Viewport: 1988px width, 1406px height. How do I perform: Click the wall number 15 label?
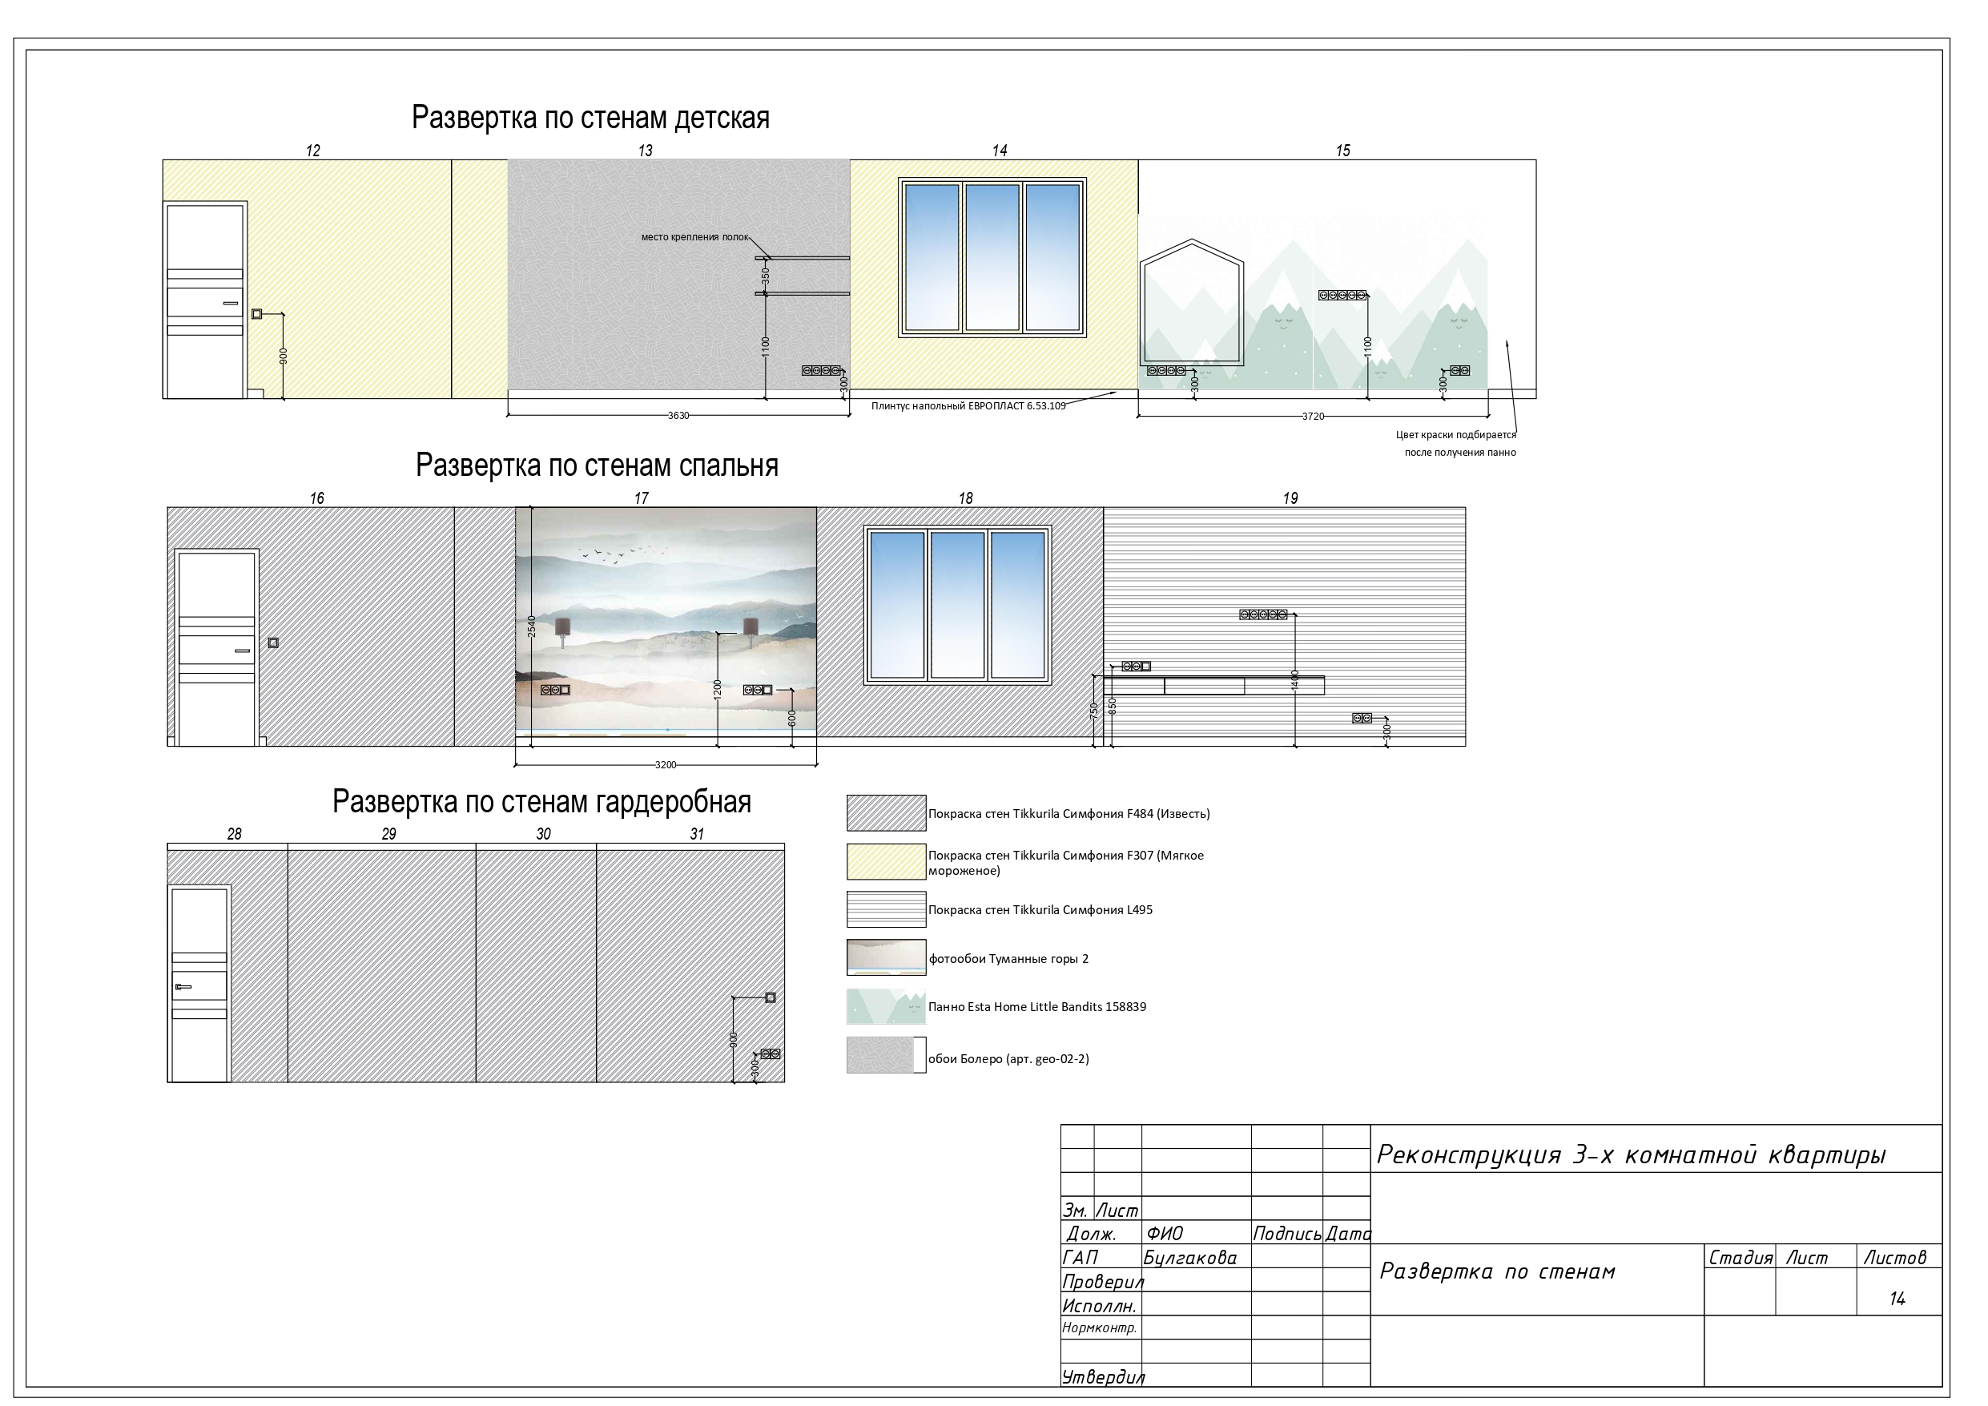(x=1342, y=151)
